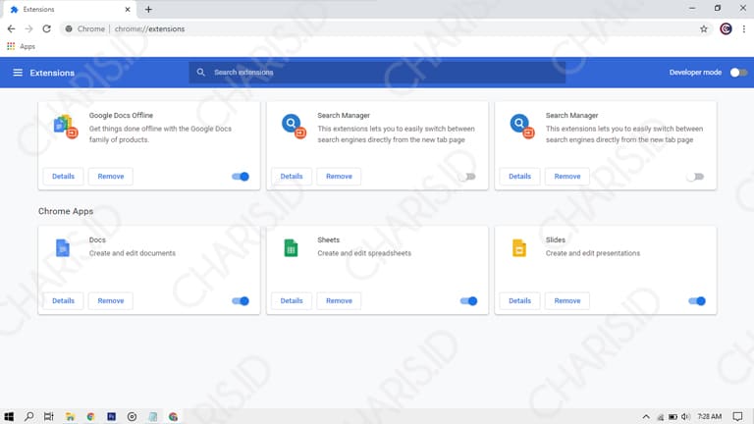This screenshot has height=424, width=754.
Task: Click the 7:28 AM clock
Action: pyautogui.click(x=709, y=416)
